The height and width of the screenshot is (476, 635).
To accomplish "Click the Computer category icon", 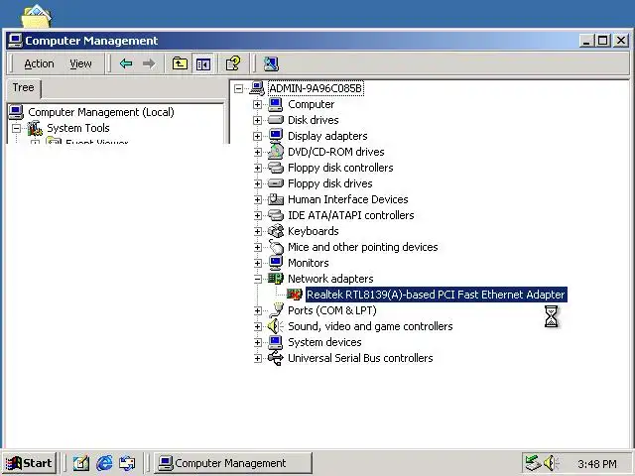I will (x=276, y=104).
